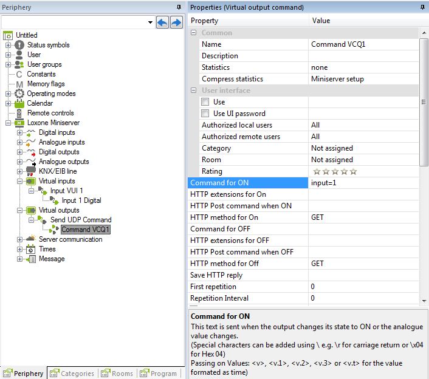Viewport: 429px width, 379px height.
Task: Click the Compress statistics value Miniserver setup
Action: 337,79
